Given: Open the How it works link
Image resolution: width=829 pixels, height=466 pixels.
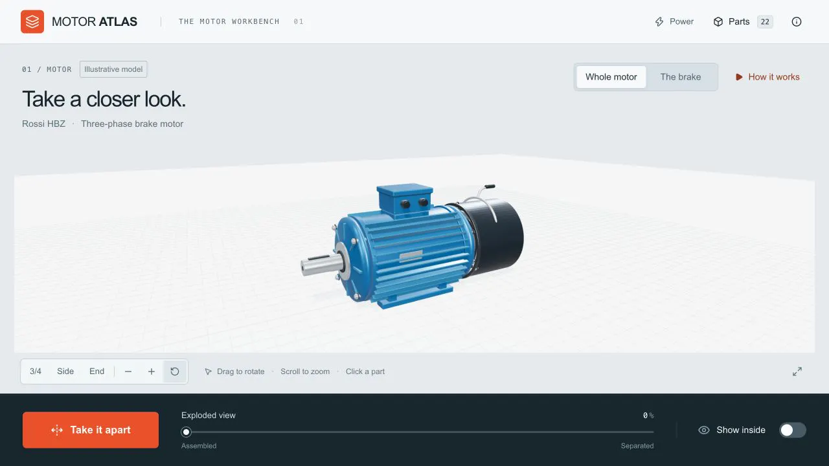Looking at the screenshot, I should point(767,76).
